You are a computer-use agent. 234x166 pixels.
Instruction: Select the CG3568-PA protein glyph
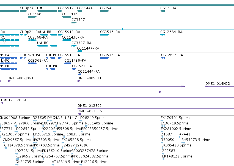point(32,63)
